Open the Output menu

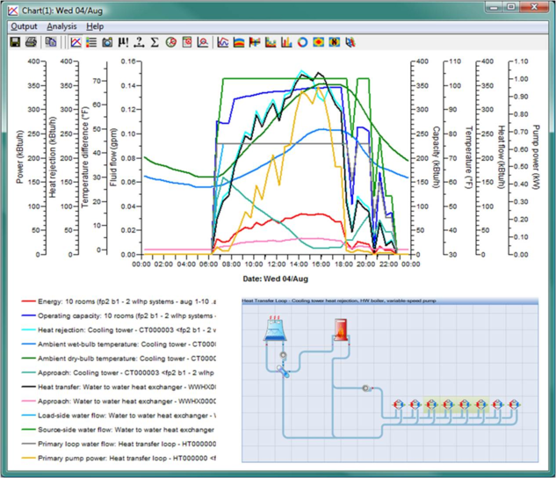(24, 26)
